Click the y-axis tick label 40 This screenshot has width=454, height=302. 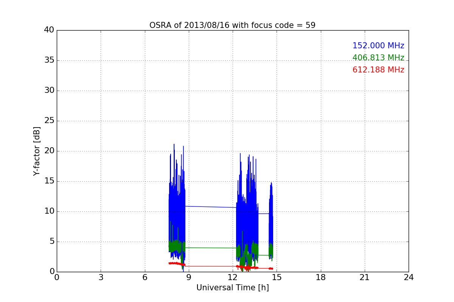tap(49, 30)
